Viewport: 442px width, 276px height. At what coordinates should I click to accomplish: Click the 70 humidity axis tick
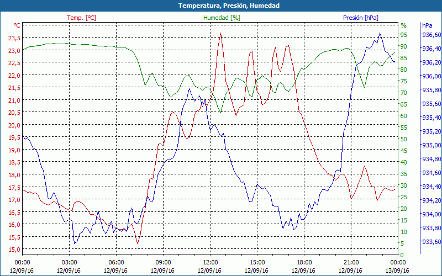click(x=404, y=93)
